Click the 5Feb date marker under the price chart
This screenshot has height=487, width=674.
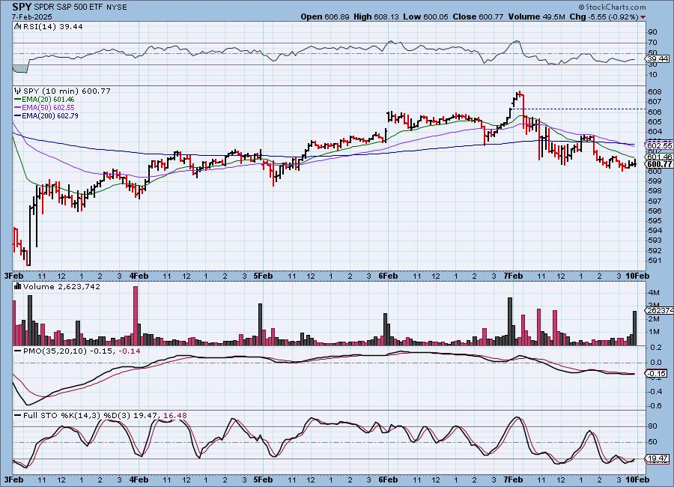point(263,276)
